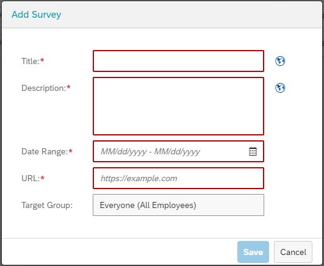Open translations globe for Description field
The height and width of the screenshot is (266, 324).
tap(280, 88)
